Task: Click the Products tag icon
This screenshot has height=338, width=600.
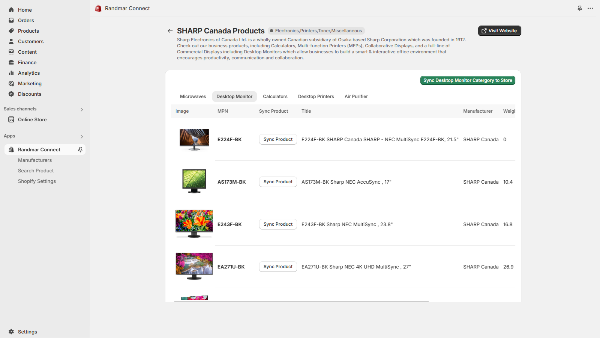Action: click(x=11, y=31)
